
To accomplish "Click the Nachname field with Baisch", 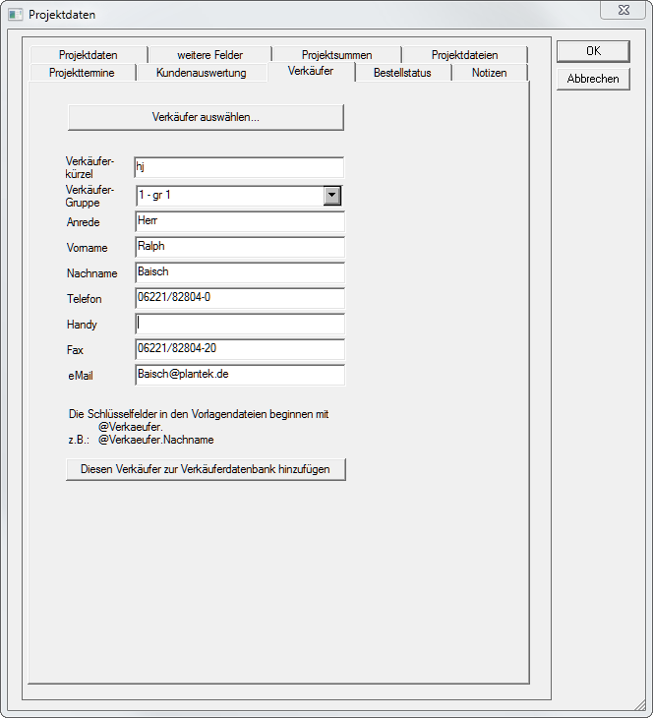I will point(239,272).
